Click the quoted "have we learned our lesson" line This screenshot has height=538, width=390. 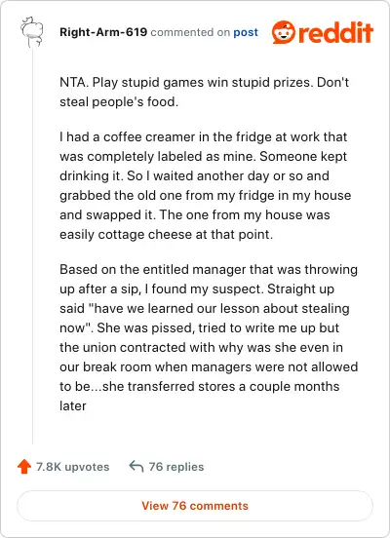(205, 308)
